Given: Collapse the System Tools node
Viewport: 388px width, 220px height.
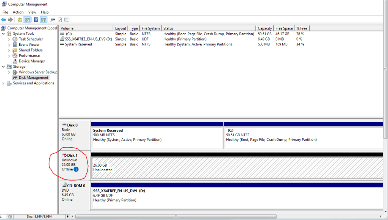Looking at the screenshot, I should [x=3, y=34].
